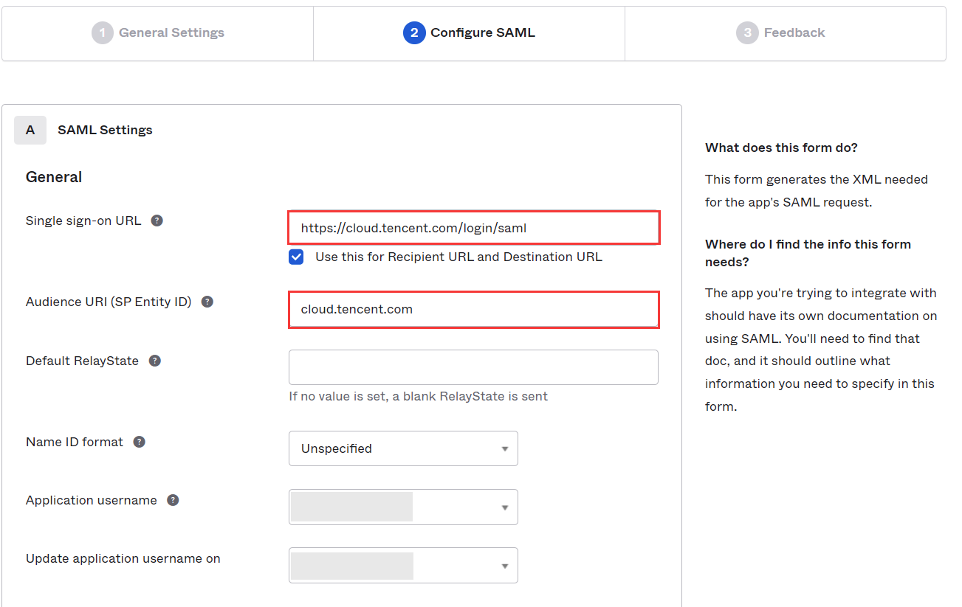Focus the Default RelayState input box
This screenshot has width=962, height=607.
[473, 367]
